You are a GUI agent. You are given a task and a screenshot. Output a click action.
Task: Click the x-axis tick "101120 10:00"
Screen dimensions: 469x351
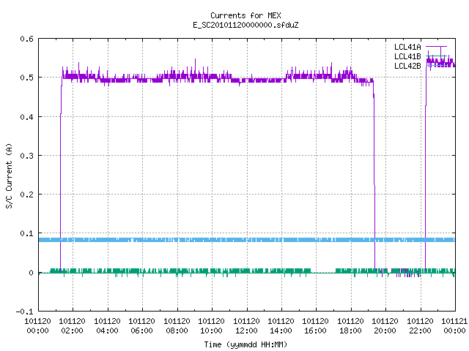coord(212,326)
